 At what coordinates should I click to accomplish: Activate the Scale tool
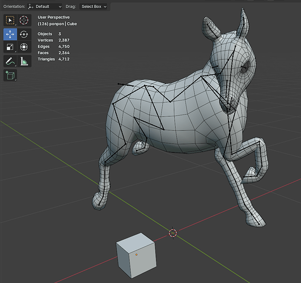[10, 47]
